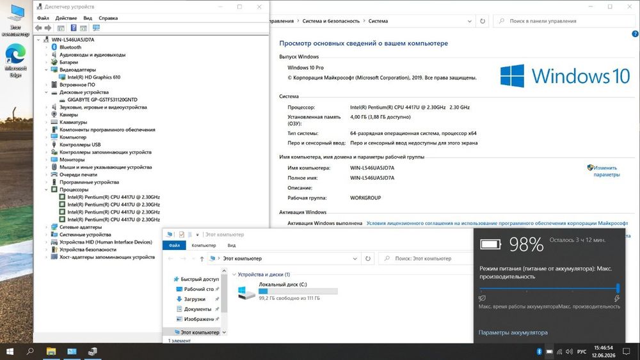Open the Вид menu in Device Manager
The width and height of the screenshot is (640, 360).
pyautogui.click(x=88, y=18)
